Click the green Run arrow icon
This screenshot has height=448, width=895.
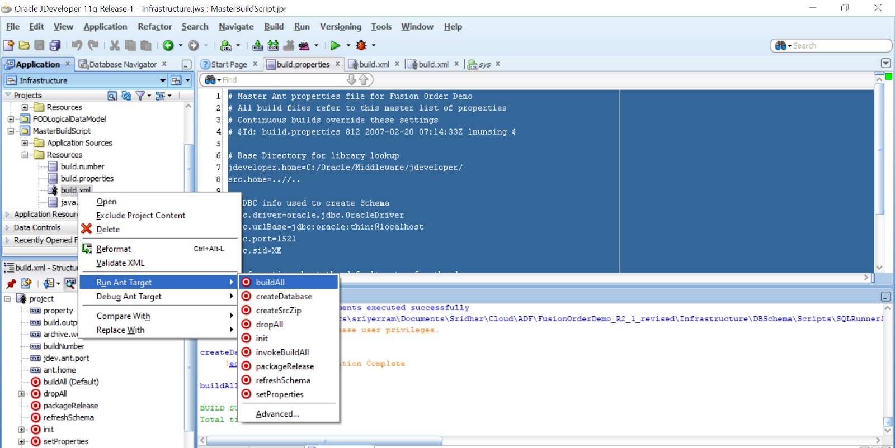coord(335,45)
